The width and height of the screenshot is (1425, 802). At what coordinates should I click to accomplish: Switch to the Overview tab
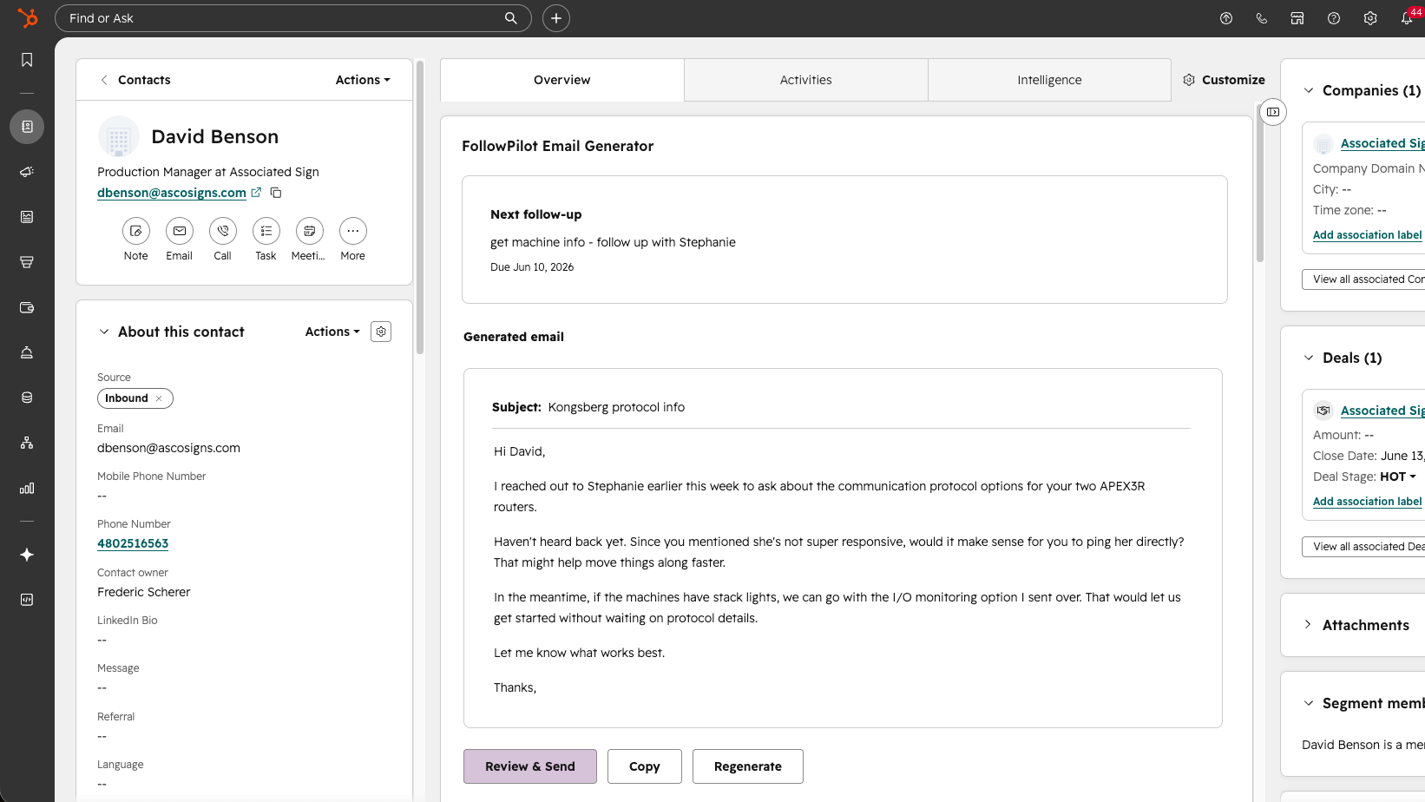point(562,80)
